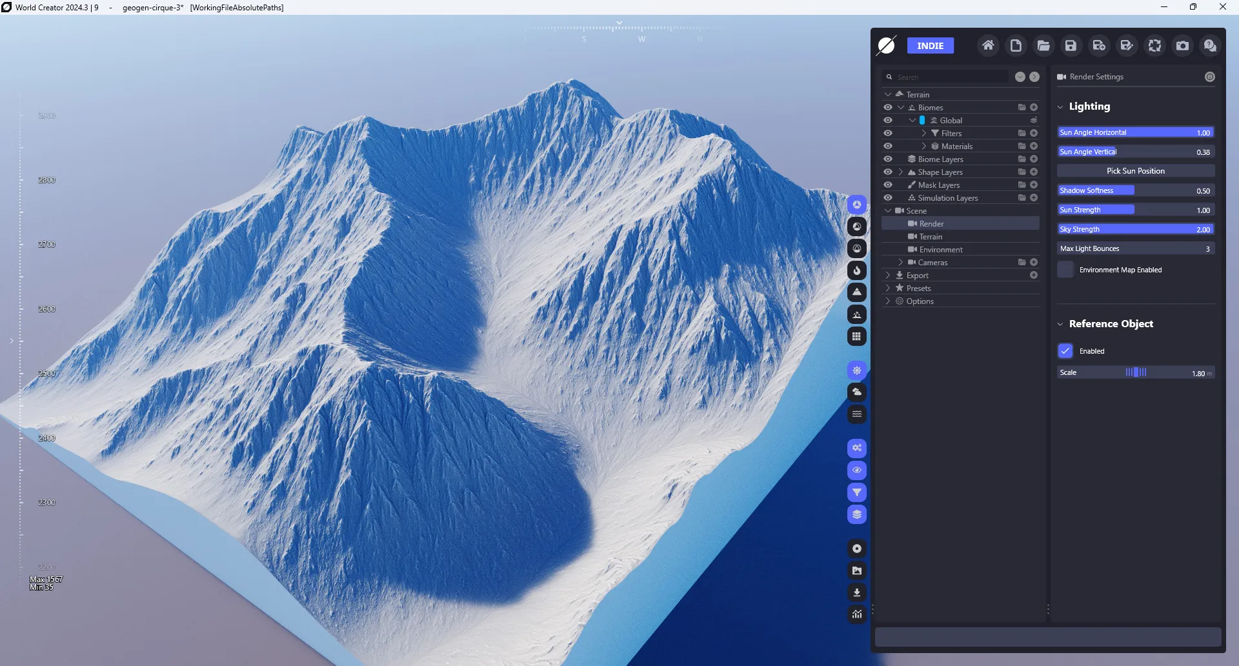Collapse the Lighting section

pos(1060,107)
